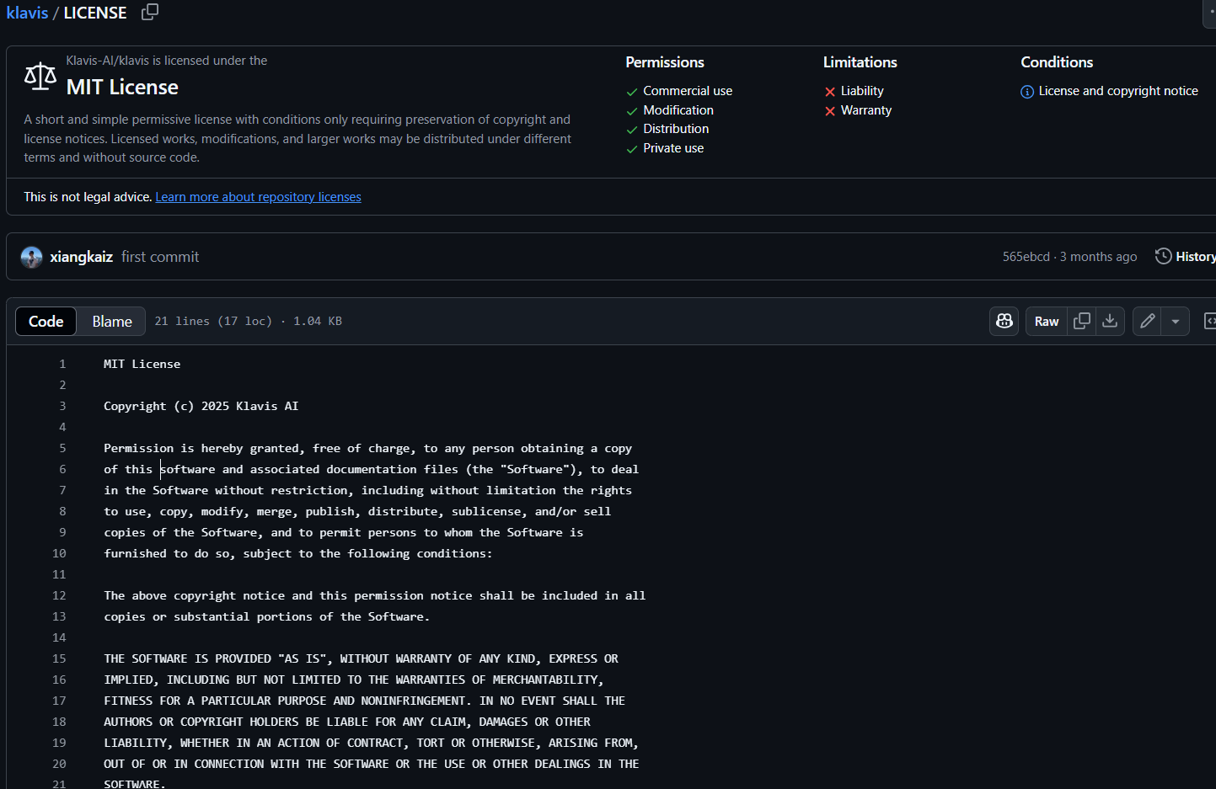This screenshot has width=1216, height=789.
Task: Click the Modification checkmark icon
Action: click(632, 111)
